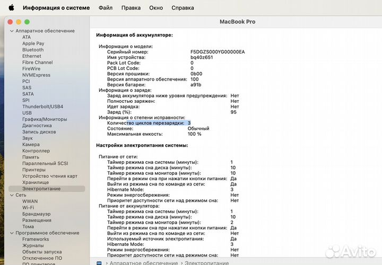
Task: Click the Версия прошивки value 0b00
Action: [x=196, y=74]
